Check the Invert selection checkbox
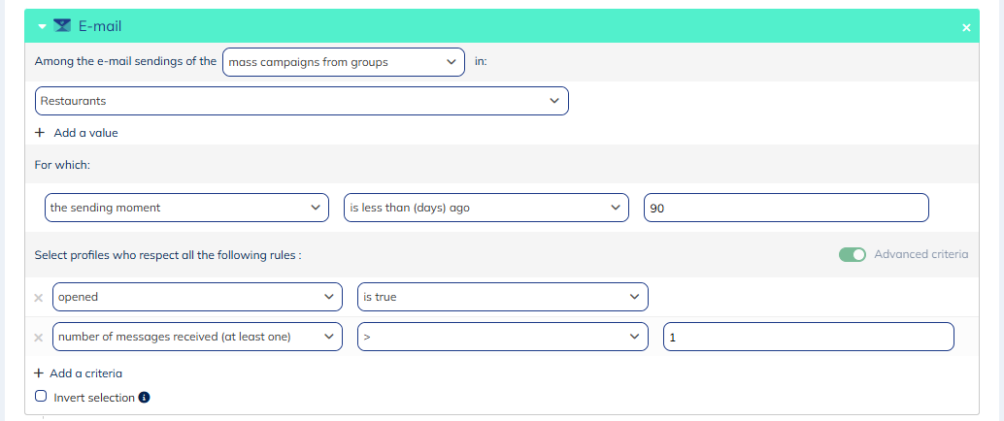1004x421 pixels. point(41,397)
